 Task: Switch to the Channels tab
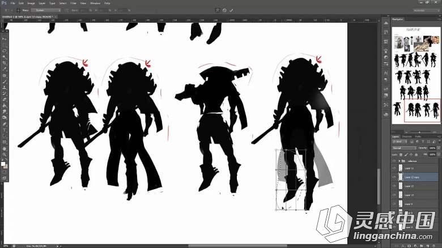pyautogui.click(x=407, y=136)
